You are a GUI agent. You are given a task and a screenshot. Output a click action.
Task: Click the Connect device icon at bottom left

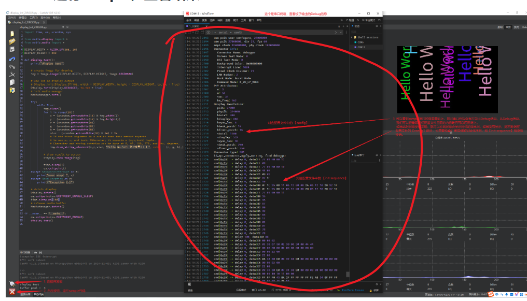pyautogui.click(x=12, y=283)
